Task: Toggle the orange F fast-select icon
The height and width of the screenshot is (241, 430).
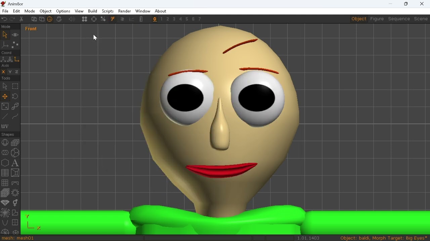Action: [113, 19]
